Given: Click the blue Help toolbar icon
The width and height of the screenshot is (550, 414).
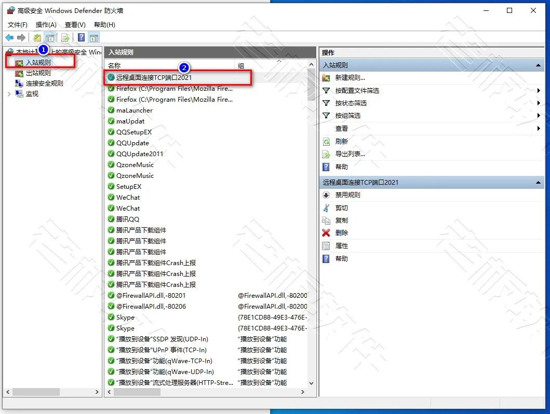Looking at the screenshot, I should coord(81,37).
